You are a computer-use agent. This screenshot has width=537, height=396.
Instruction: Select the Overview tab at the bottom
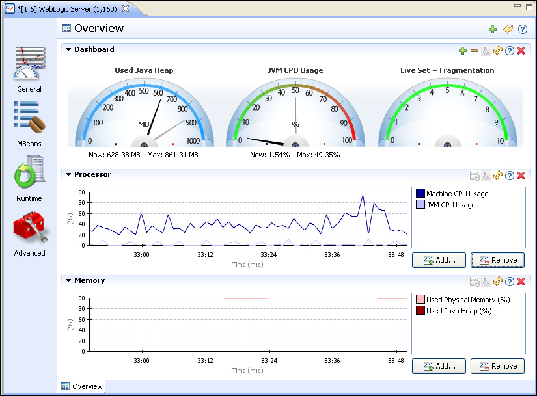click(x=82, y=386)
